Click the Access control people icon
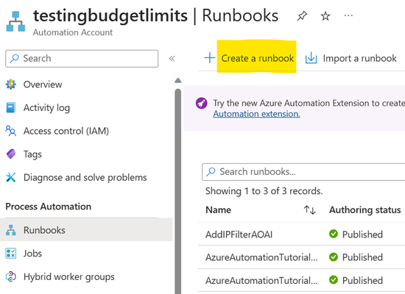 (11, 131)
